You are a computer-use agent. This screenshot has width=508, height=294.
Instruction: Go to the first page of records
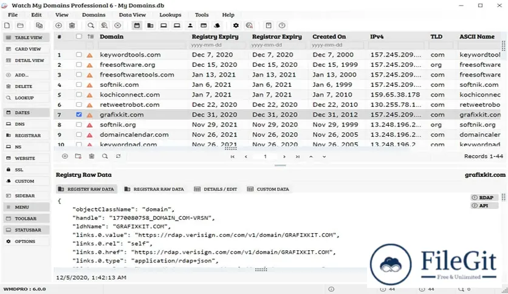(233, 157)
